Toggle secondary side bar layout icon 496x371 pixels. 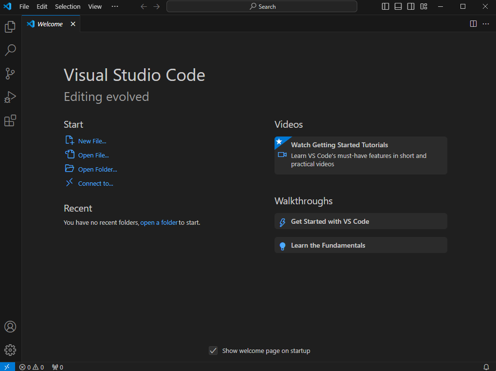click(411, 6)
